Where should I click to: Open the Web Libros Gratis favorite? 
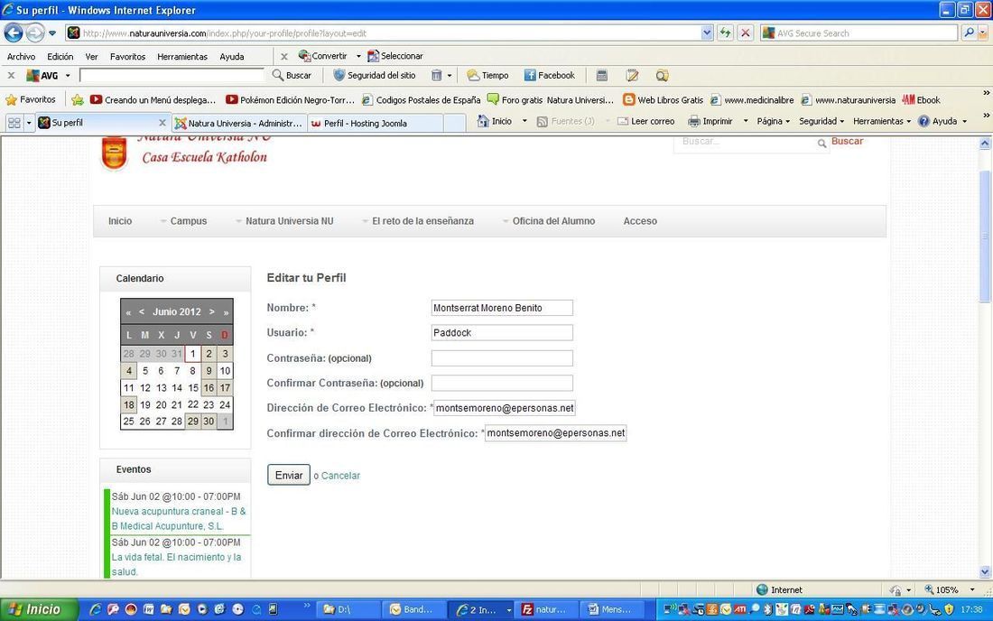664,99
